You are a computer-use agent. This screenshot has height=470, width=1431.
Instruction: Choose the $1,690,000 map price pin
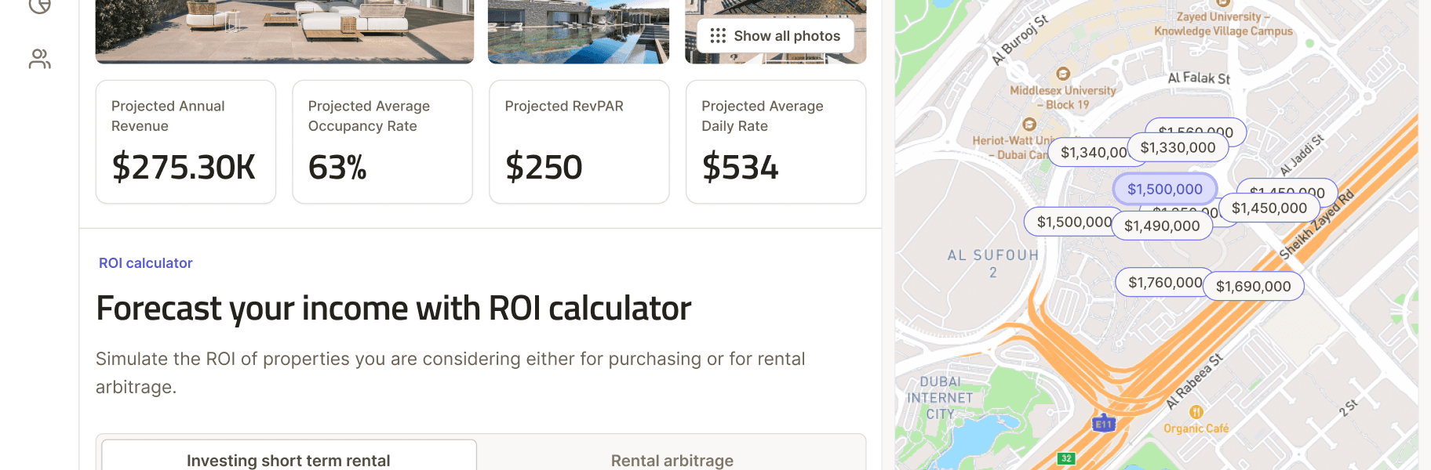1253,286
